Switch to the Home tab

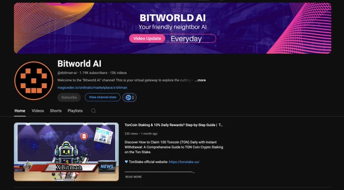coord(20,111)
